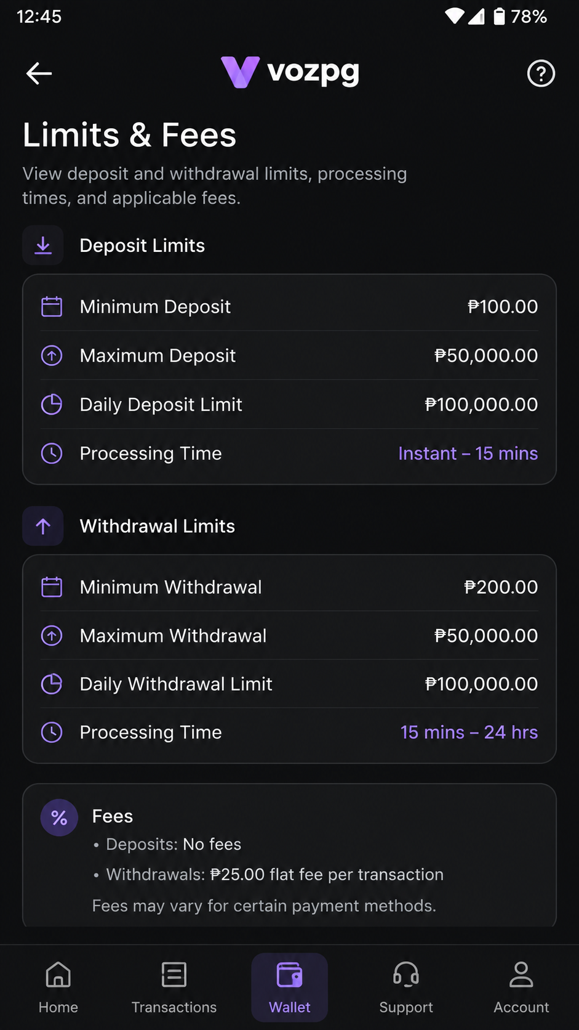Open the Transactions tab
Viewport: 579px width, 1030px height.
click(x=174, y=987)
